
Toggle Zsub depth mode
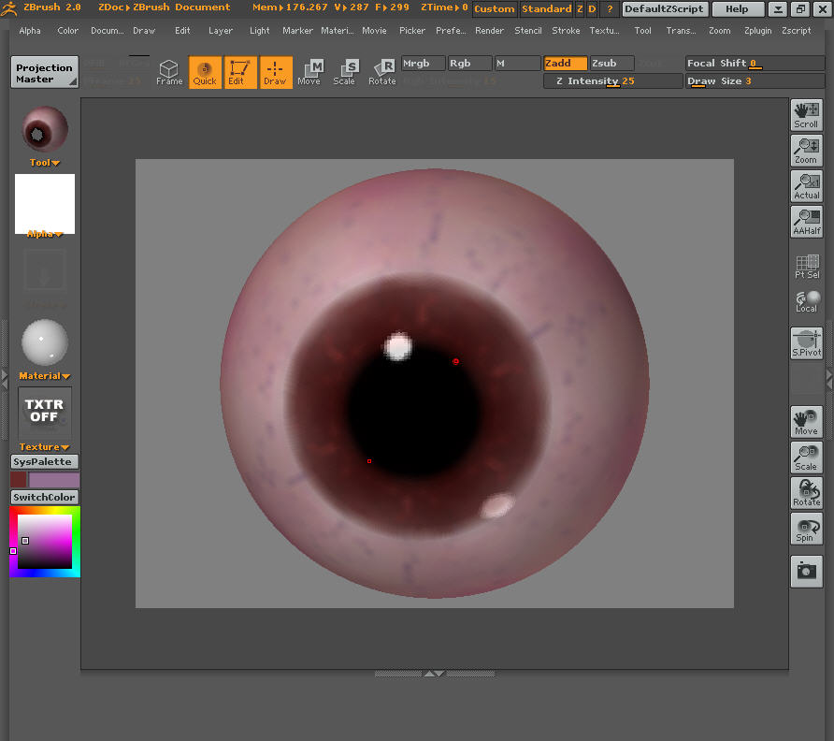pos(612,64)
